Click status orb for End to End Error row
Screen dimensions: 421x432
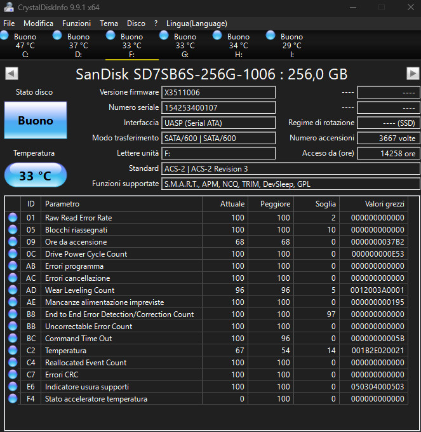[x=13, y=314]
